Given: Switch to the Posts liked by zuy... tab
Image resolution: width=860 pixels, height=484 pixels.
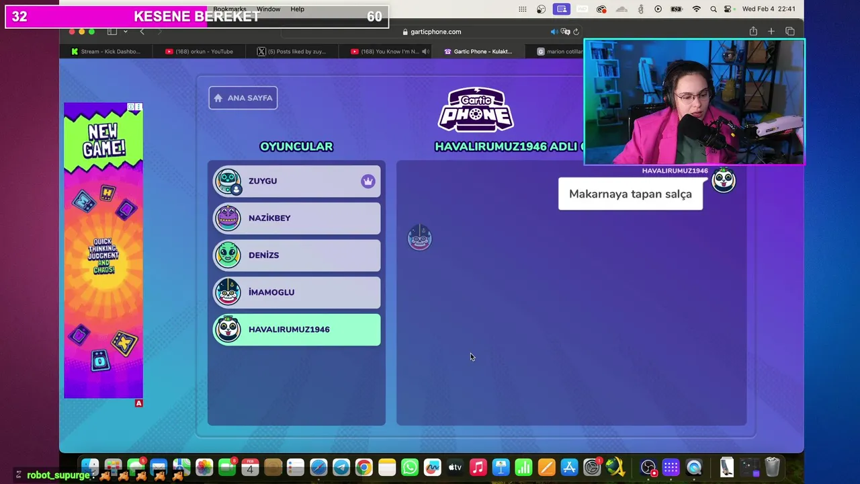Looking at the screenshot, I should (292, 52).
